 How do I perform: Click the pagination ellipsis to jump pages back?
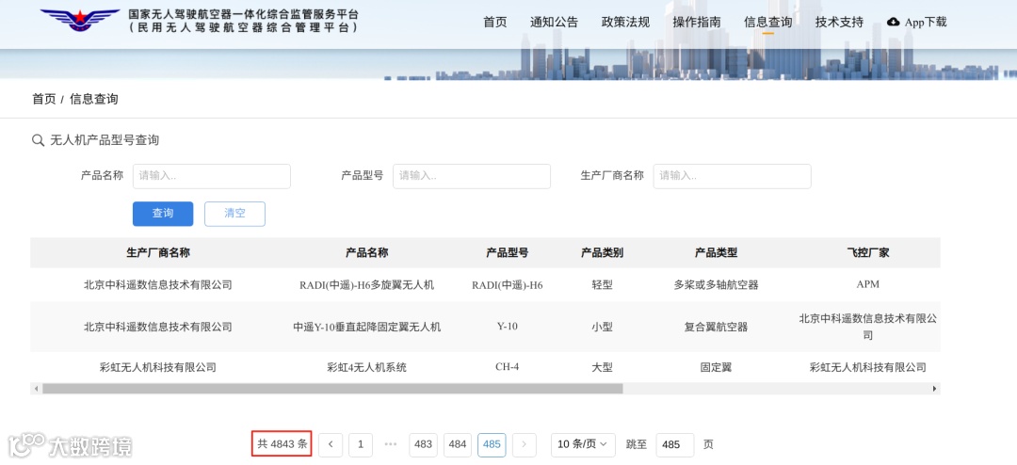click(x=391, y=444)
